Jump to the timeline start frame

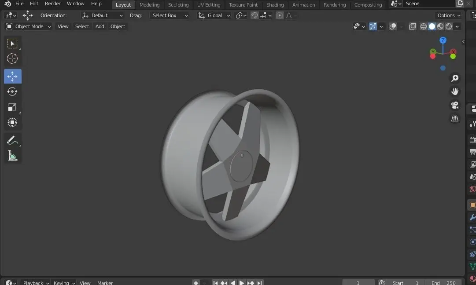click(215, 282)
